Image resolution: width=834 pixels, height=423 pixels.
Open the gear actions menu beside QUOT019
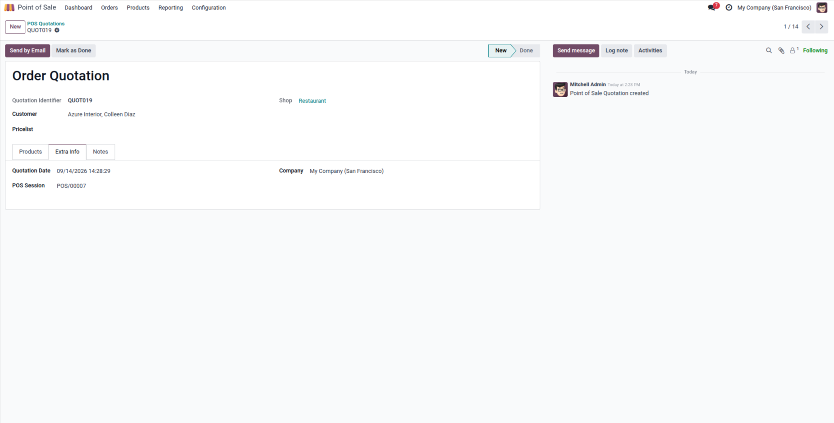click(57, 31)
